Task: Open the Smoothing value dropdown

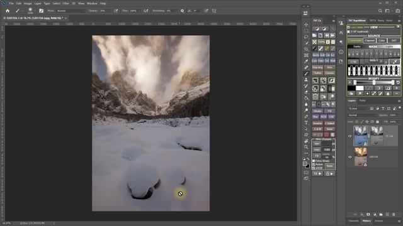Action: click(176, 11)
